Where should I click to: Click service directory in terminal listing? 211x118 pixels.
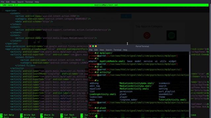pyautogui.click(x=148, y=61)
